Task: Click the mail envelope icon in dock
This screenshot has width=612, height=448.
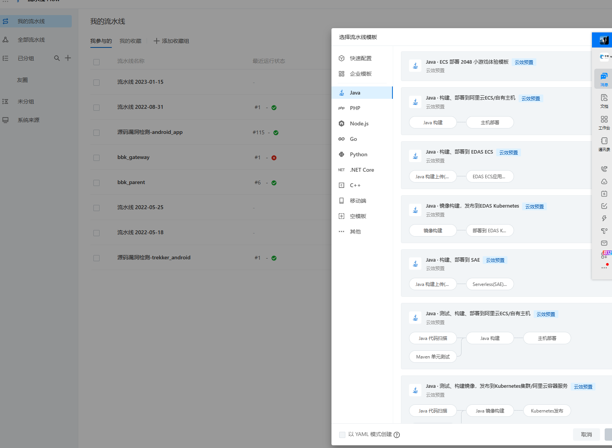Action: [x=604, y=243]
